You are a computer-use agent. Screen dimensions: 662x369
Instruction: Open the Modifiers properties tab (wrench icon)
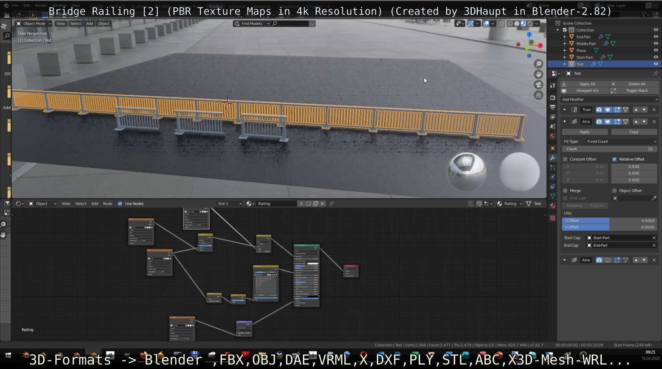tap(553, 158)
